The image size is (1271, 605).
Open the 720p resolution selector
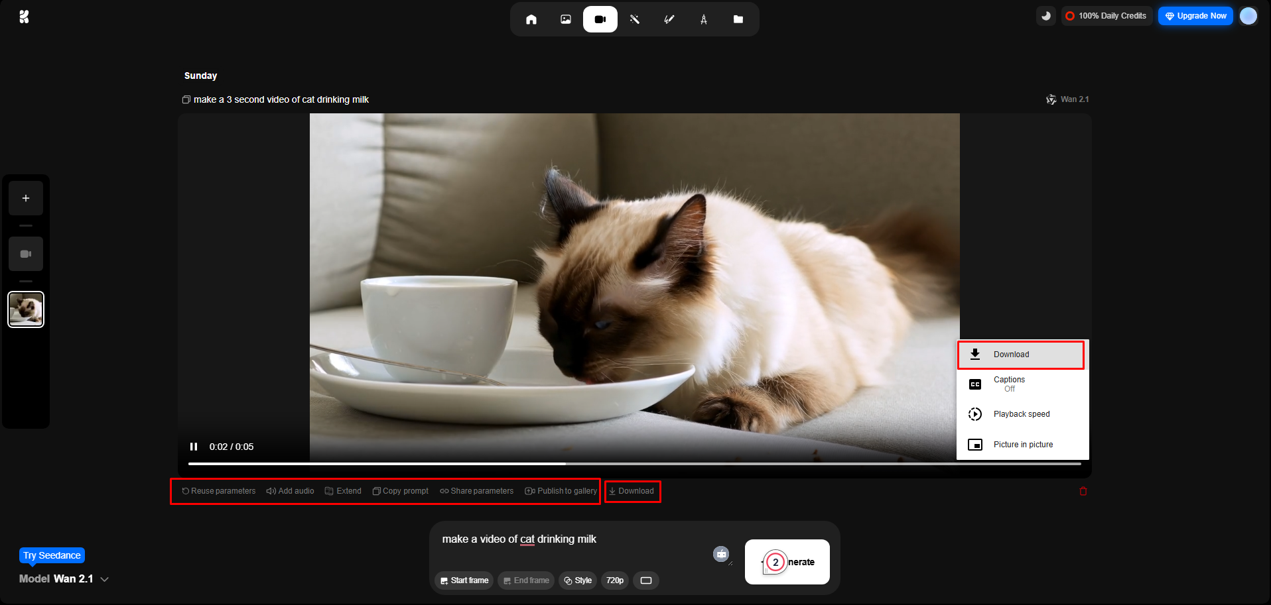(615, 580)
